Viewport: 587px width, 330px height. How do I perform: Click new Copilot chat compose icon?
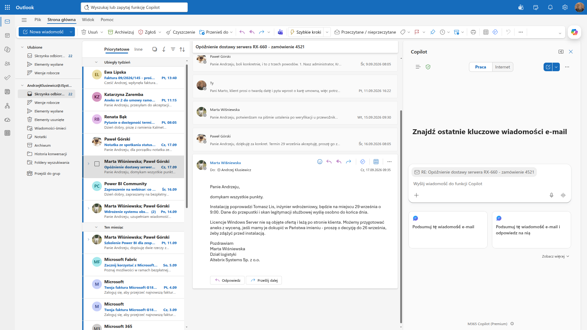tap(548, 67)
